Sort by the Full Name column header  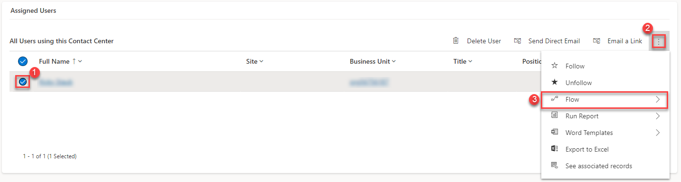55,61
